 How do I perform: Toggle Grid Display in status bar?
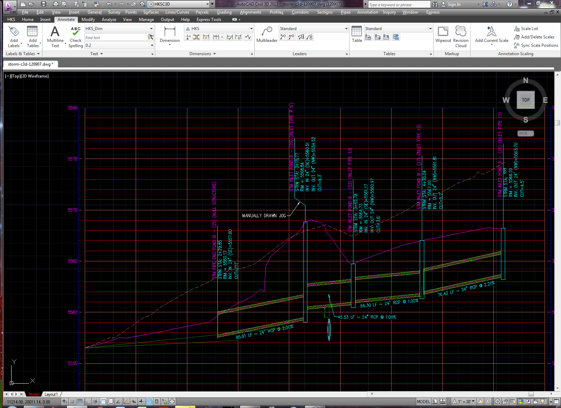[80, 402]
